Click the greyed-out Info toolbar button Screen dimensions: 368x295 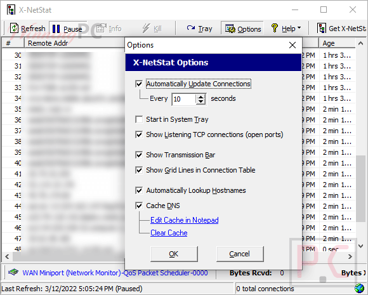click(109, 29)
